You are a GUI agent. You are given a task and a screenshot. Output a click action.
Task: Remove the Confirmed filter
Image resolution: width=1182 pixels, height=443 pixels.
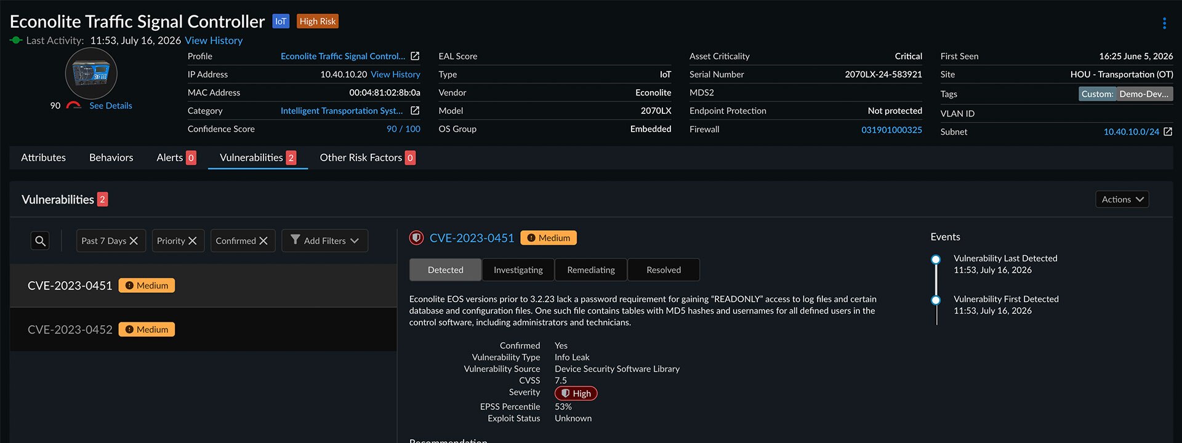[x=263, y=241]
